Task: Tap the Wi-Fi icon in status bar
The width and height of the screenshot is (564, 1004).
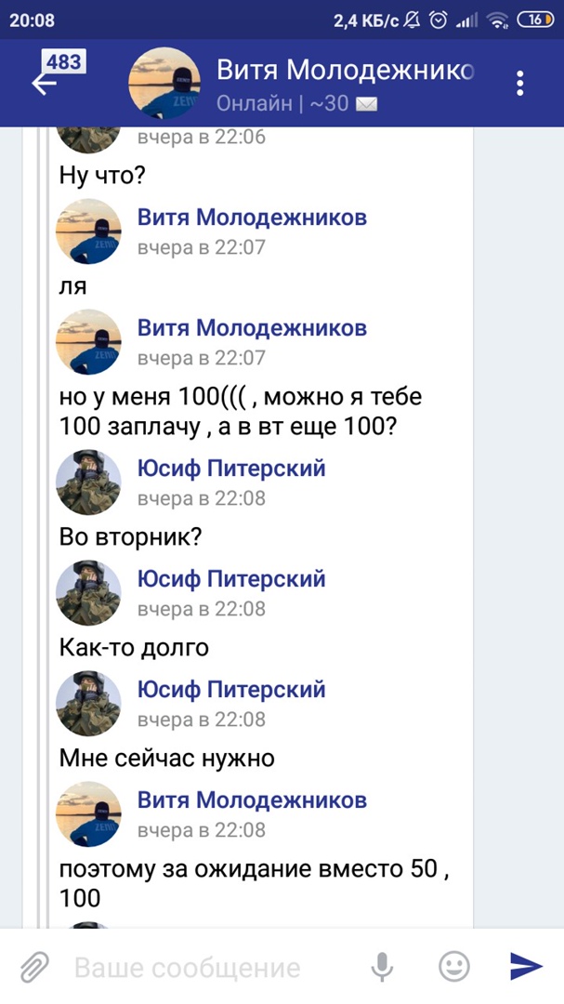Action: [x=498, y=20]
